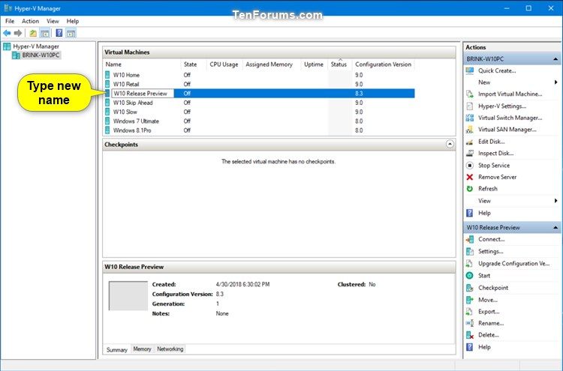The width and height of the screenshot is (563, 371).
Task: Click the Rename... action
Action: point(491,323)
